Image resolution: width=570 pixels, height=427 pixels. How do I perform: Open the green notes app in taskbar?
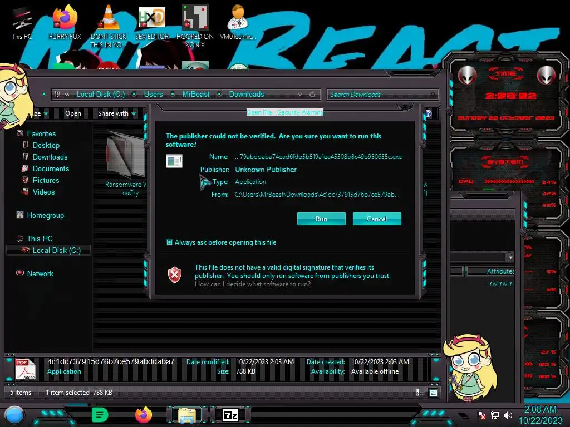tap(100, 415)
